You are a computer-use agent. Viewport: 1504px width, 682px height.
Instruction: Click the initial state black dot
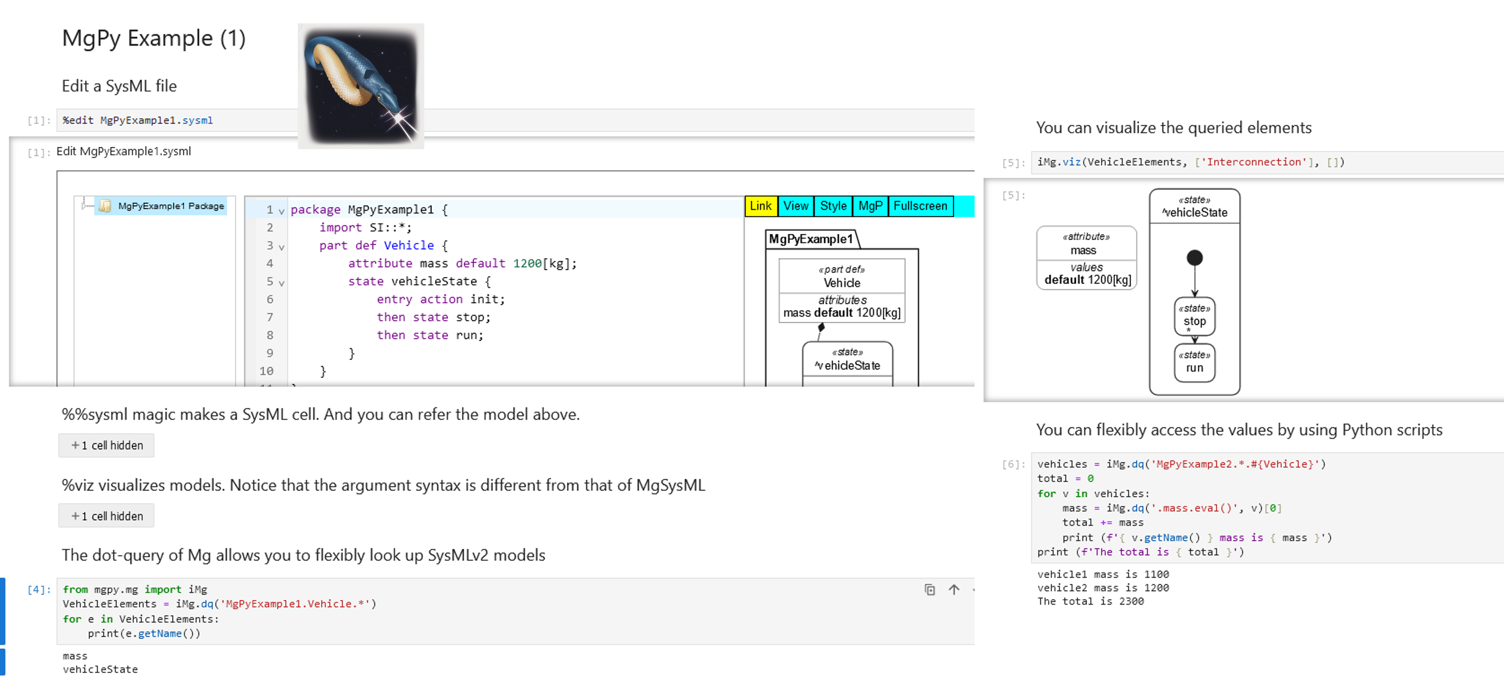click(1194, 257)
